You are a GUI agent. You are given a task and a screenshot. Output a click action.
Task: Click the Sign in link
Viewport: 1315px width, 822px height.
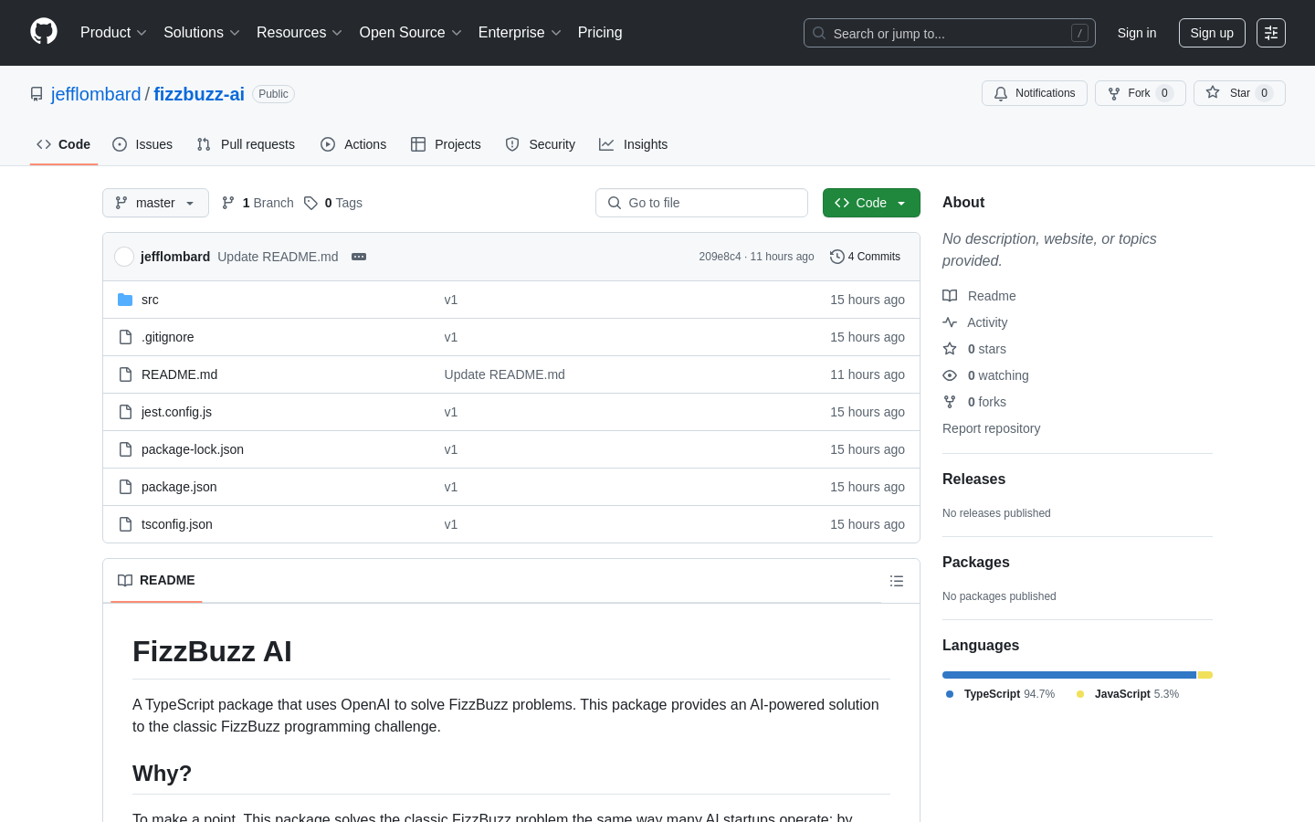(x=1137, y=33)
